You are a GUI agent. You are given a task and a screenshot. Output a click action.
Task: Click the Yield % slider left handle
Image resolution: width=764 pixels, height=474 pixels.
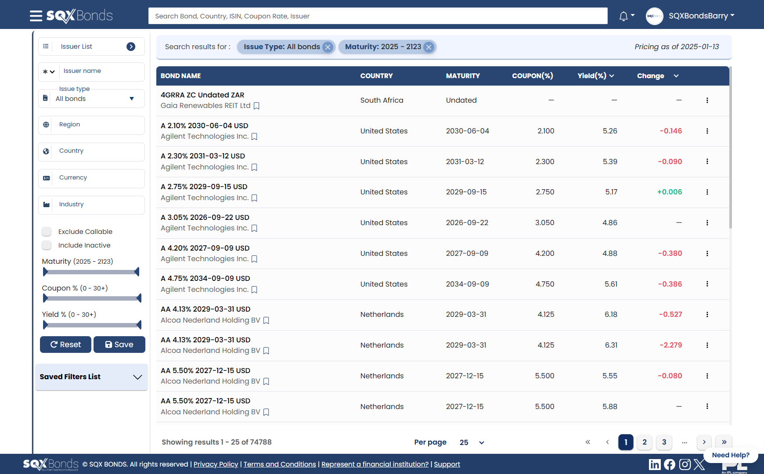coord(45,325)
